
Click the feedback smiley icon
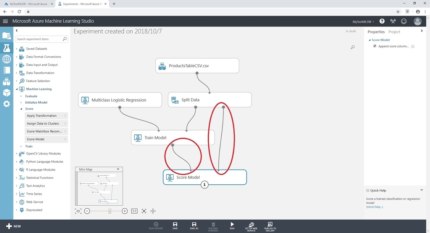pyautogui.click(x=404, y=21)
